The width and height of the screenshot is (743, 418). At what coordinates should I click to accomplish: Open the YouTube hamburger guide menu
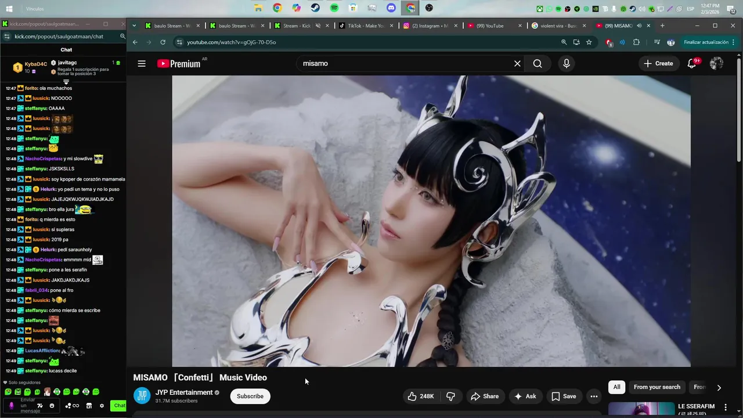tap(142, 64)
